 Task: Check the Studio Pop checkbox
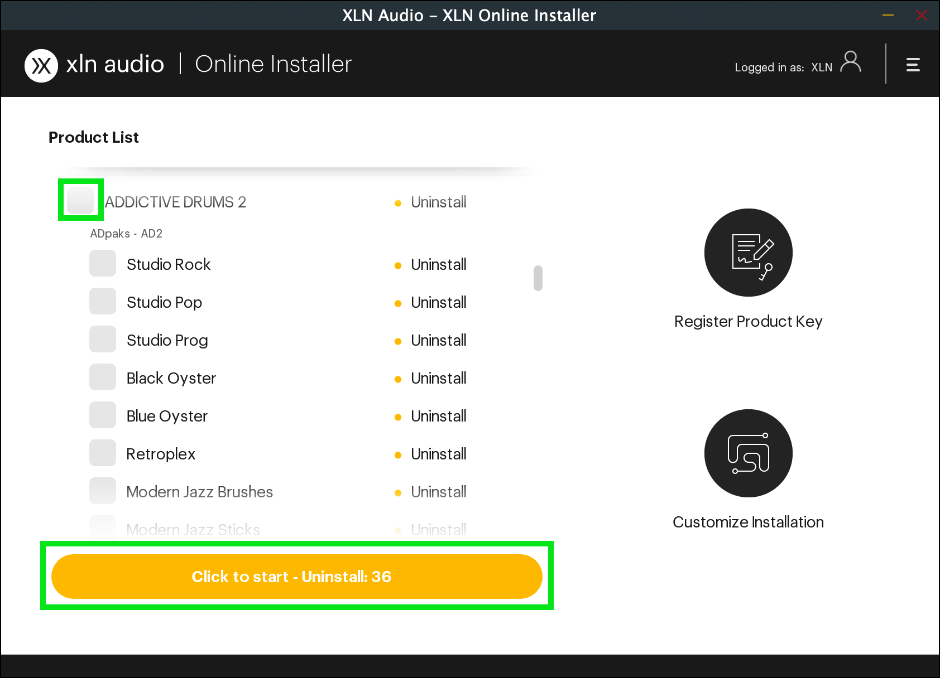click(103, 301)
